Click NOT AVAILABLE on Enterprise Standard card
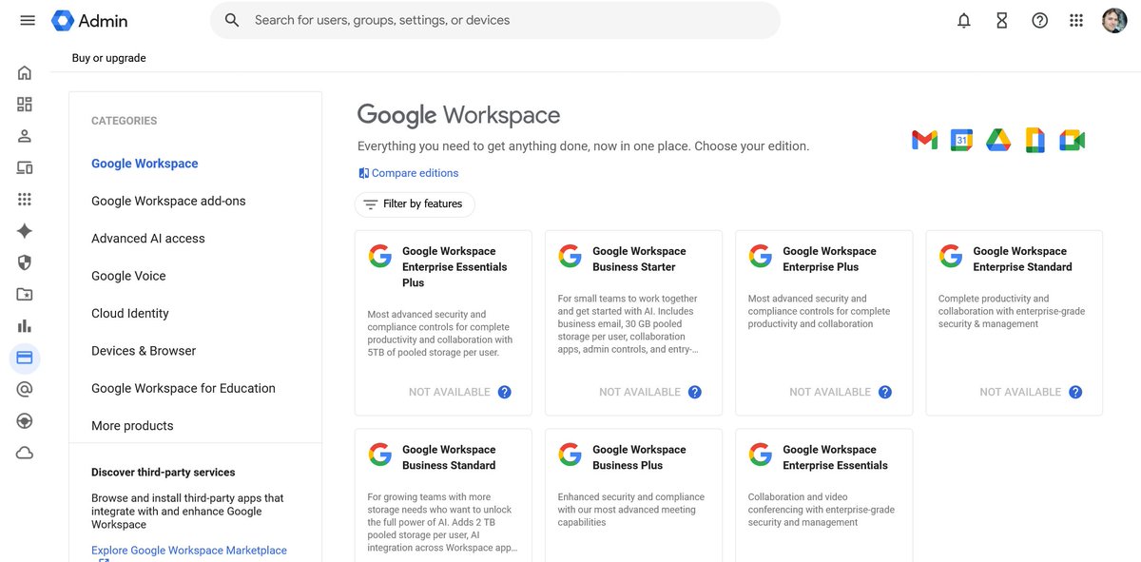Screen dimensions: 1141x562 tap(1020, 392)
